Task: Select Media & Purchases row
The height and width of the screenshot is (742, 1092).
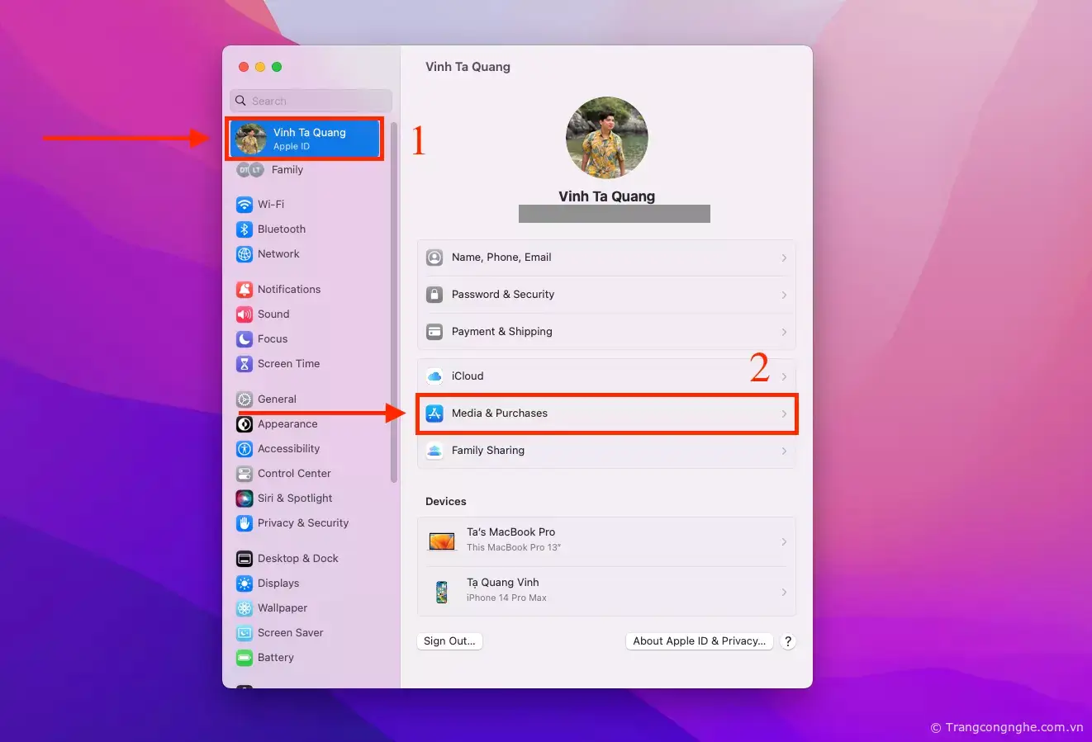Action: pyautogui.click(x=606, y=414)
